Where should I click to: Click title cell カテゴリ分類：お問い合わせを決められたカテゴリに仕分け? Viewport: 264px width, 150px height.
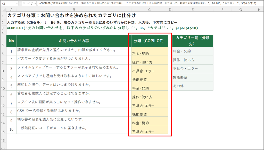71,15
